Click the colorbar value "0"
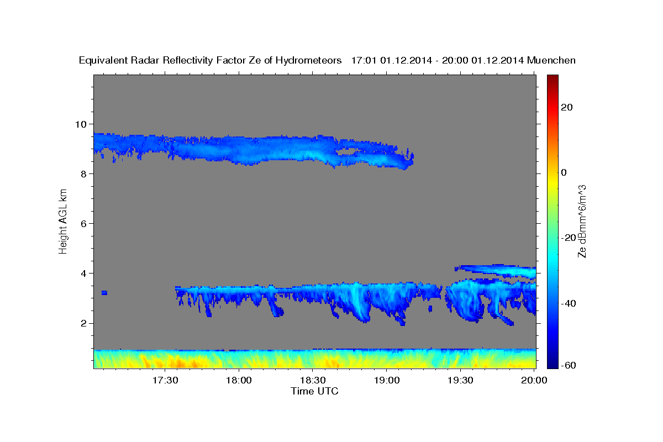Image resolution: width=663 pixels, height=442 pixels. (565, 172)
